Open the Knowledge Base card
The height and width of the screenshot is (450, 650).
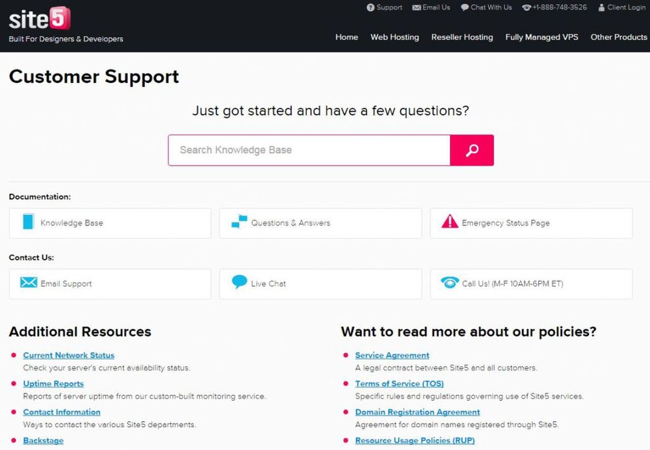(x=110, y=223)
